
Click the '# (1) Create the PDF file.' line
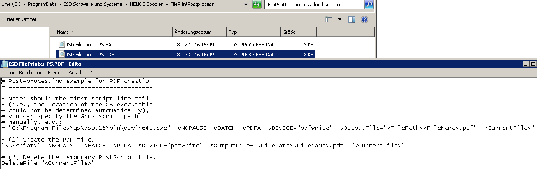48,140
